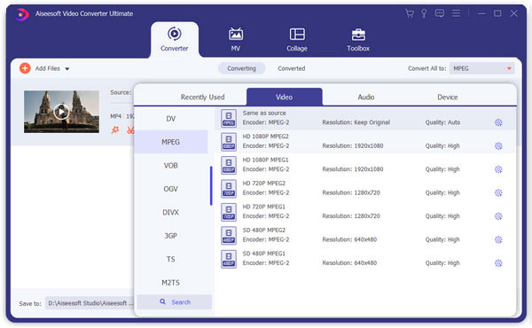The image size is (532, 328).
Task: Click the HD 720P MPEG2 format icon
Action: point(229,188)
